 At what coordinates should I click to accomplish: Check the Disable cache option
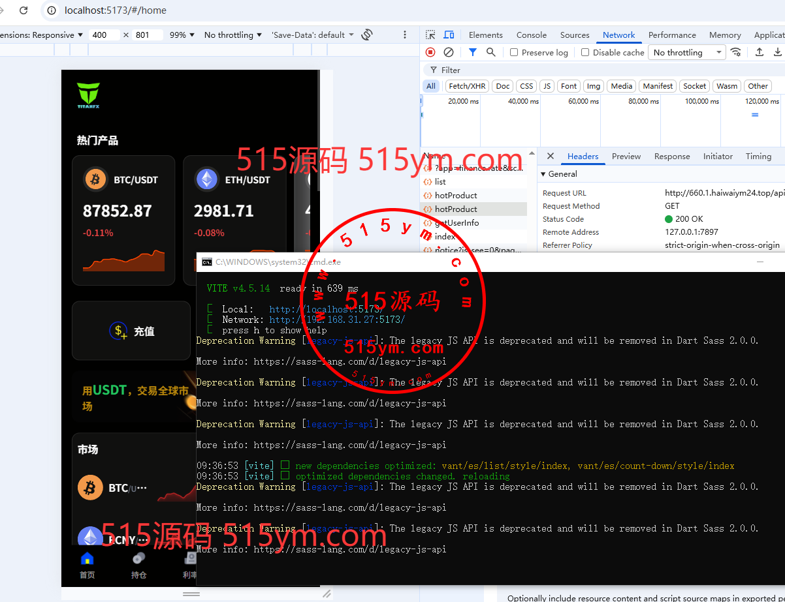pos(585,52)
